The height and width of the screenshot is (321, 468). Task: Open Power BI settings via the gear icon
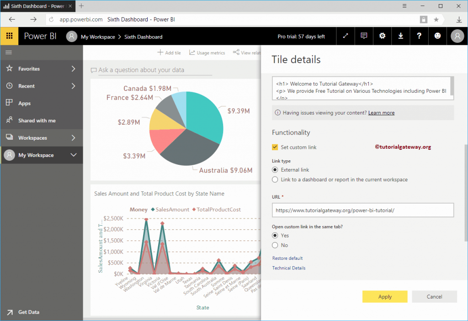[382, 36]
